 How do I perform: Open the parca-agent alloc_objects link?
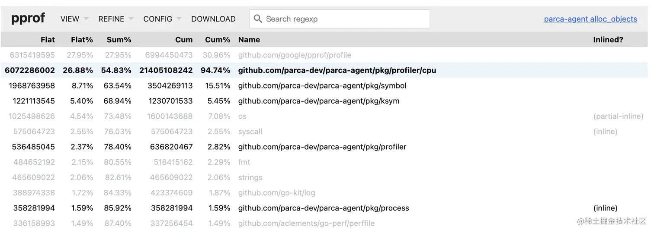coord(590,19)
